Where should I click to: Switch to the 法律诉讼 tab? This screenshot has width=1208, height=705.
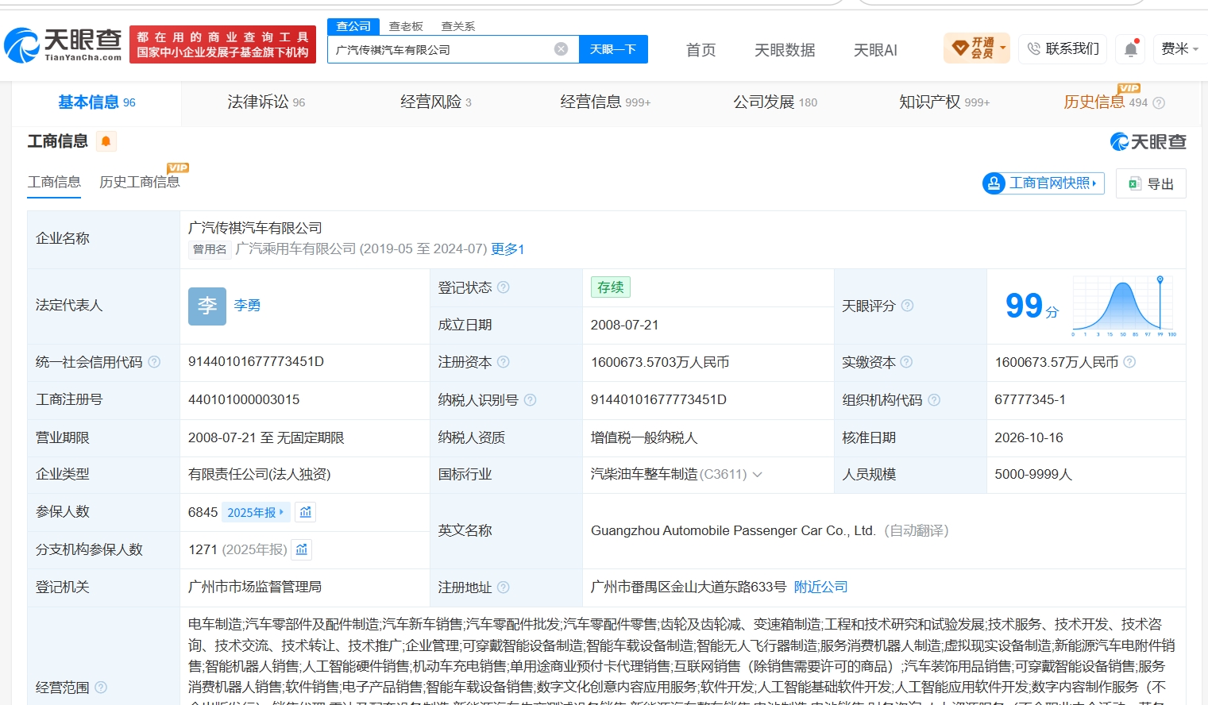pyautogui.click(x=266, y=102)
